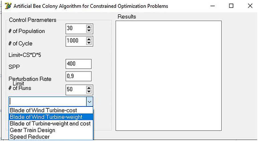Click the # of Cycle number field

[75, 41]
